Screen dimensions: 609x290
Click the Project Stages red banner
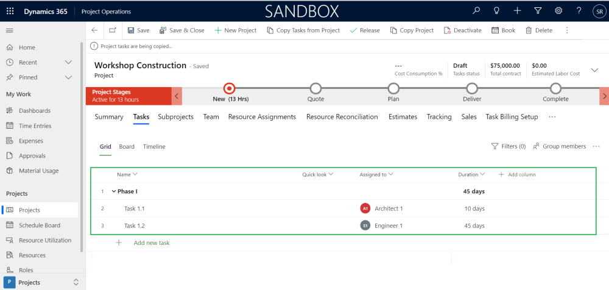point(128,96)
